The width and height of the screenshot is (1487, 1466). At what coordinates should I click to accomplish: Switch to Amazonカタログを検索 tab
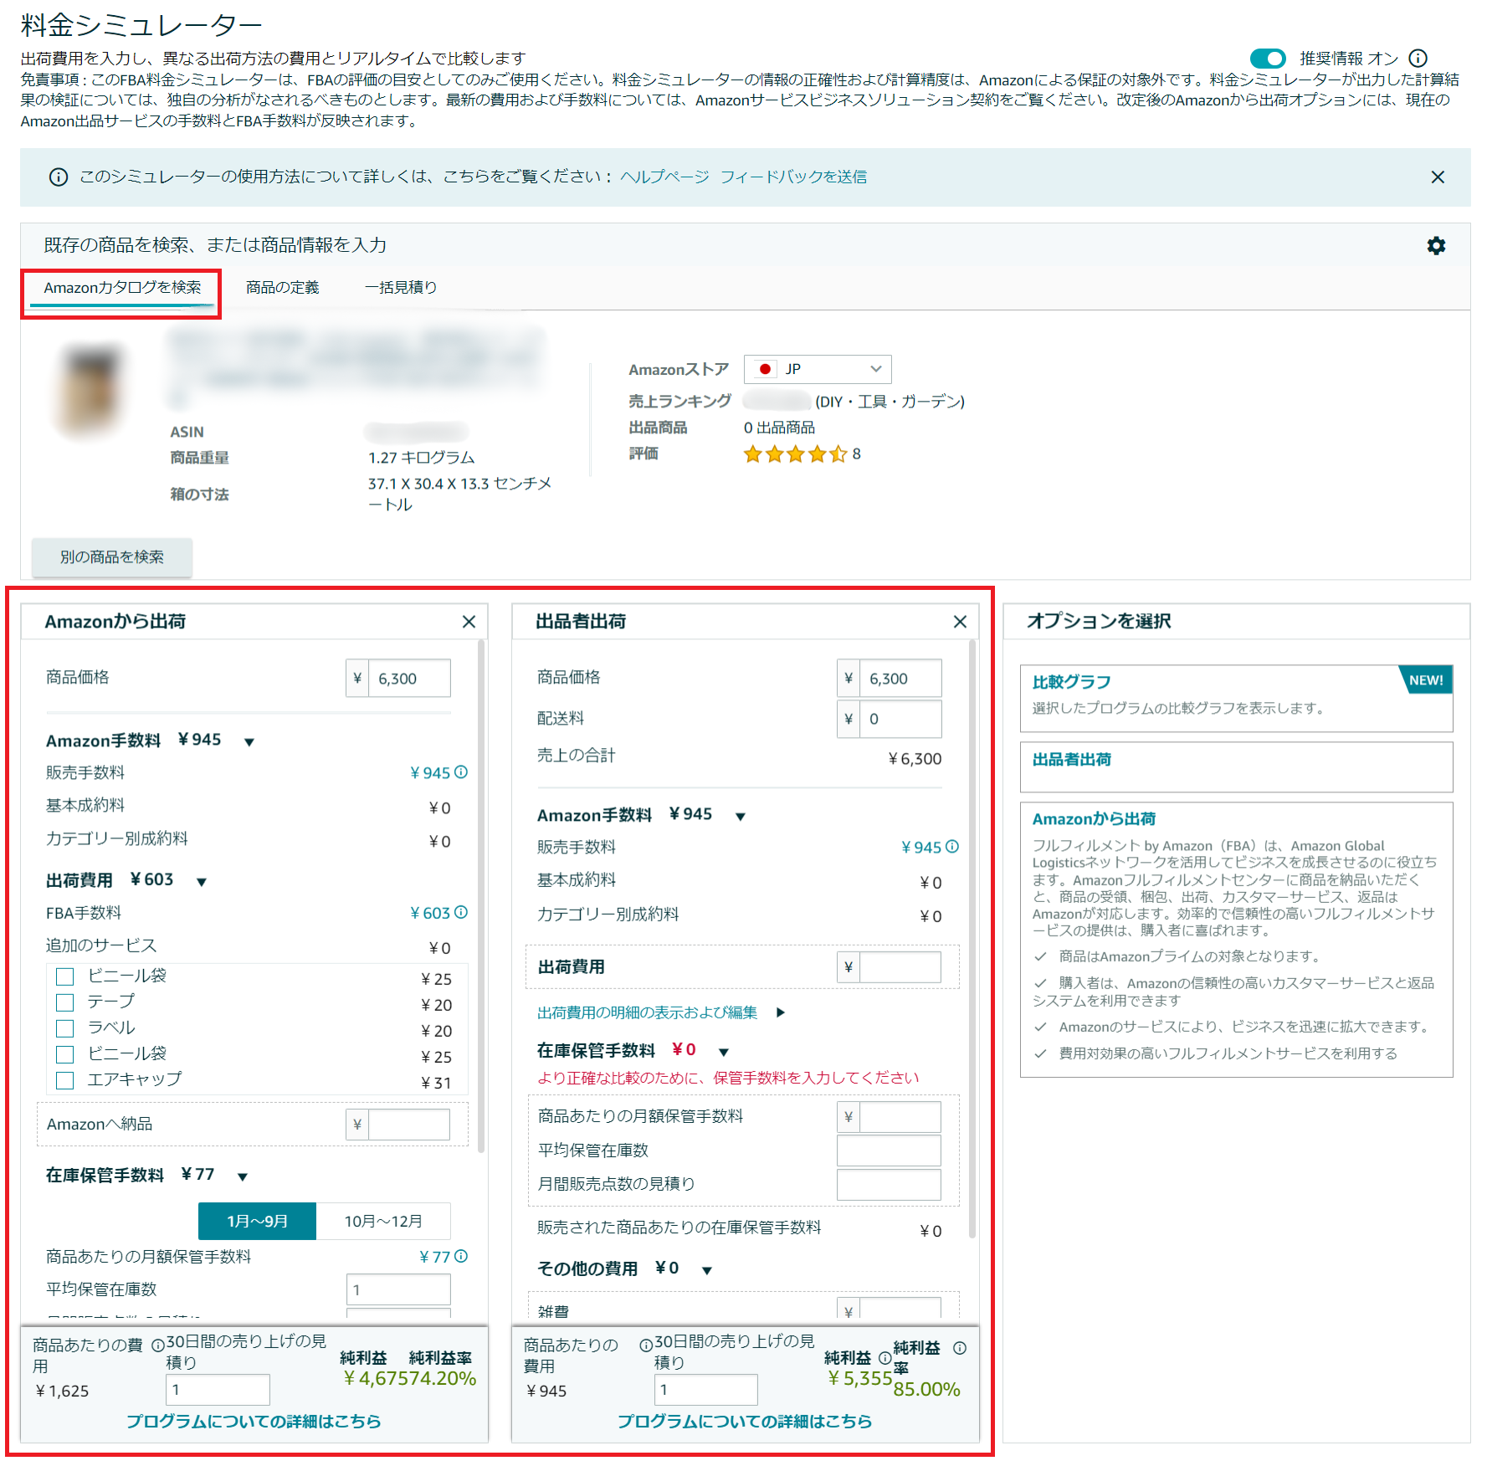tap(122, 288)
